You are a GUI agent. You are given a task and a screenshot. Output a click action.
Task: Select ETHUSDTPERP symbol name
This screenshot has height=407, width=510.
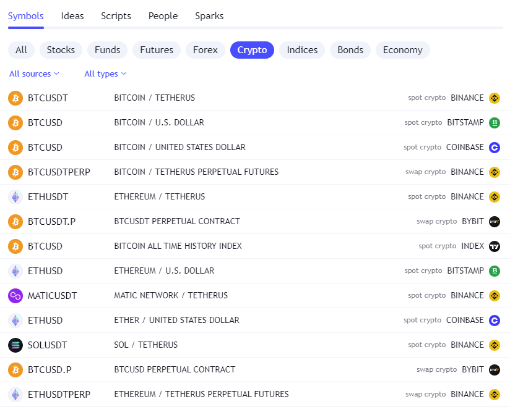coord(59,395)
